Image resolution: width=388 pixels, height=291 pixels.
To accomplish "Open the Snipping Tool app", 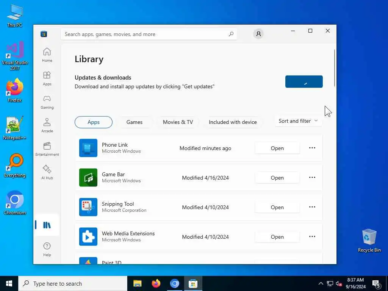I will (x=277, y=207).
